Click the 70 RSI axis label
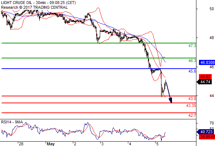Image resolution: width=215 pixels, height=146 pixels. [x=212, y=123]
